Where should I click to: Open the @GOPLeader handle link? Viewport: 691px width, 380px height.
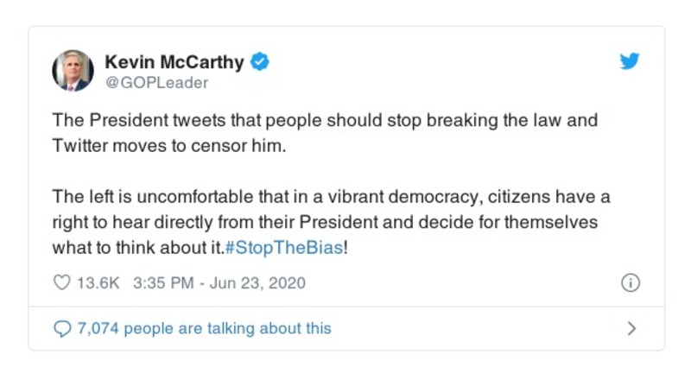(156, 83)
